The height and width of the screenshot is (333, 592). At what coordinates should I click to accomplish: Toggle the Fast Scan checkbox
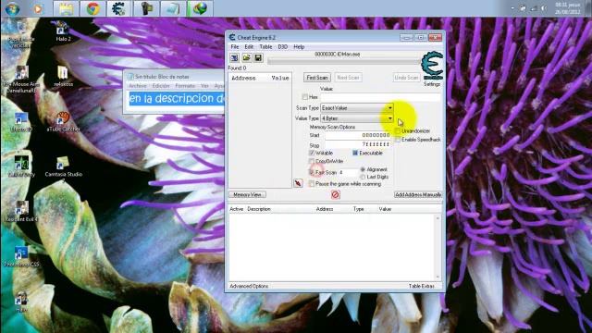pyautogui.click(x=312, y=172)
